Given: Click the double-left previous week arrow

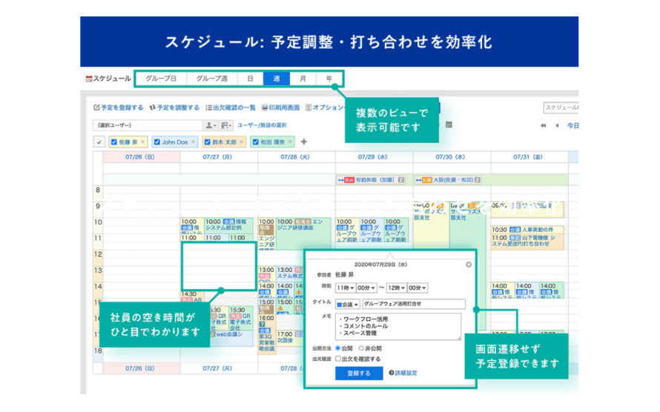Looking at the screenshot, I should click(x=544, y=126).
